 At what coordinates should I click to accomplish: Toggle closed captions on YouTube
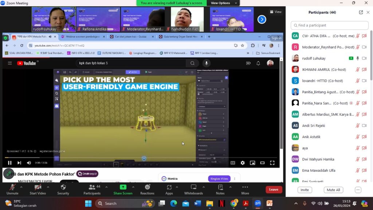(233, 163)
